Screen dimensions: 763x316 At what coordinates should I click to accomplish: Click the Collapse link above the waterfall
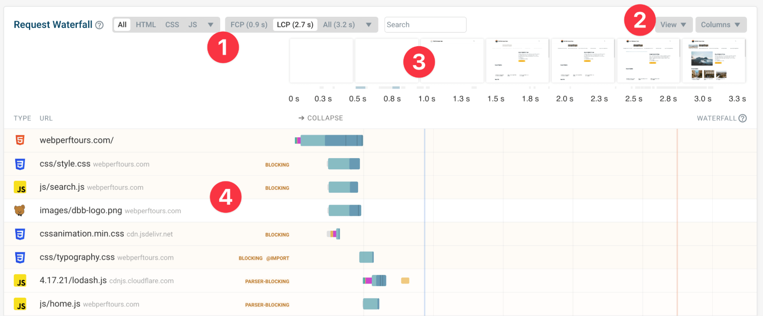click(321, 118)
